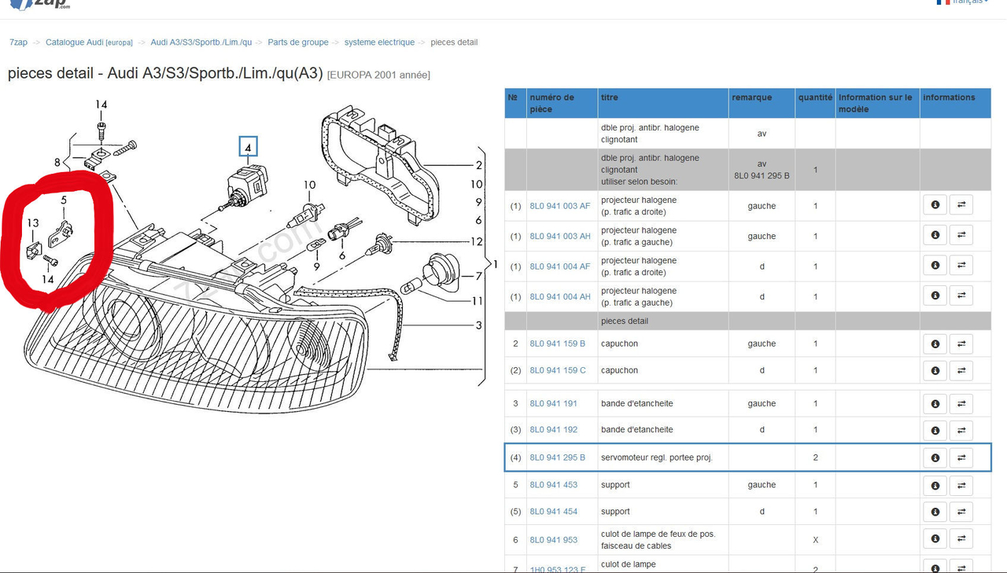1007x573 pixels.
Task: Show info for servomoteur 8L0 941 295 B
Action: click(x=935, y=458)
